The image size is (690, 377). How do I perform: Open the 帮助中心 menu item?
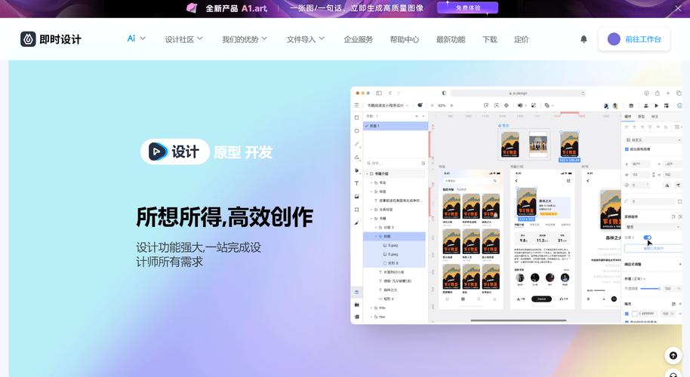click(405, 39)
